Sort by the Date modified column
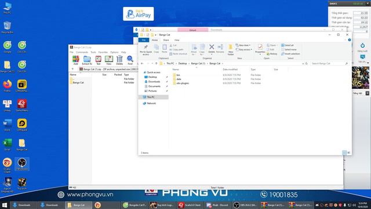This screenshot has height=209, width=371. [230, 70]
